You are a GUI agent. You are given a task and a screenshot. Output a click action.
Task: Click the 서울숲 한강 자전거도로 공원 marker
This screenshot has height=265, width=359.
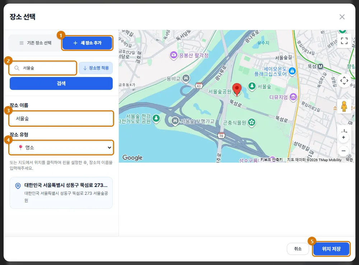click(156, 118)
